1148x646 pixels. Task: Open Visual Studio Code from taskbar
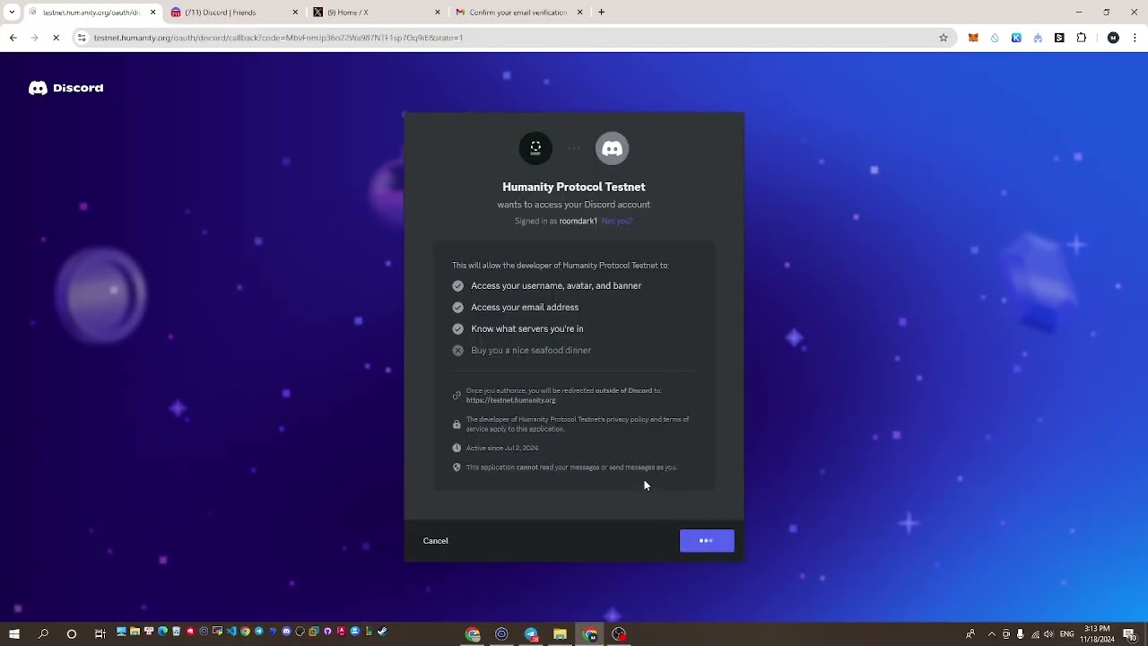click(x=231, y=632)
